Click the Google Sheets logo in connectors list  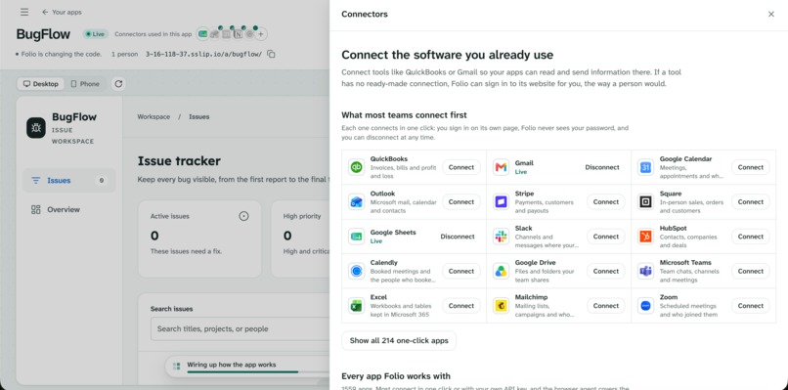tap(356, 237)
